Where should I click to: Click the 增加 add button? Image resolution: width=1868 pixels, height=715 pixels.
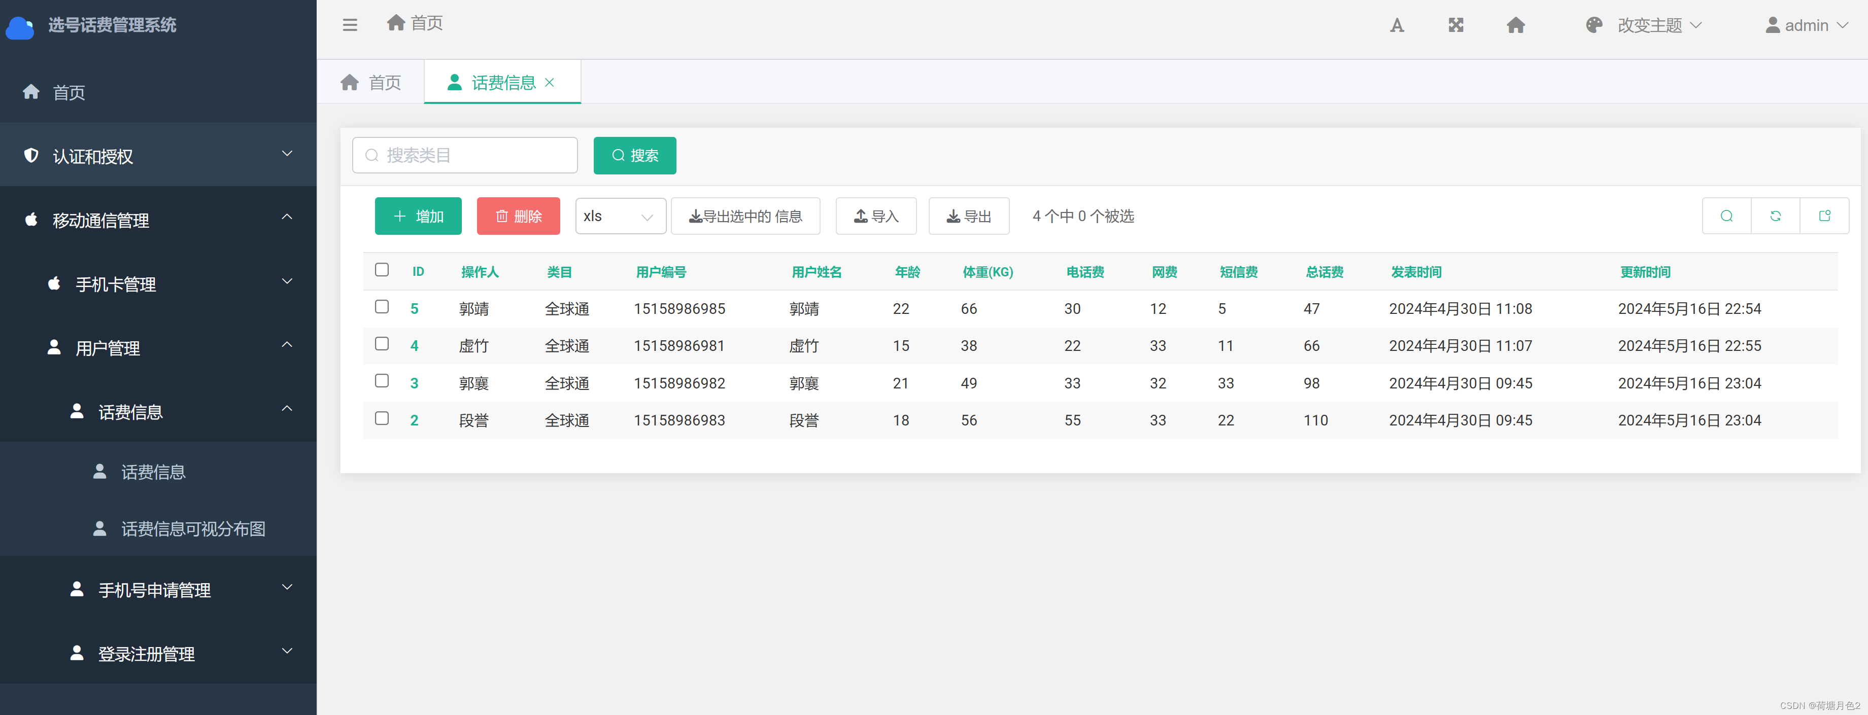(x=418, y=216)
